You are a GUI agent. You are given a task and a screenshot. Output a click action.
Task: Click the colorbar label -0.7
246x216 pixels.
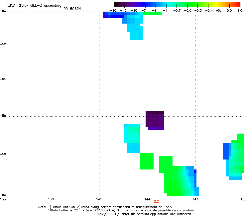point(177,11)
